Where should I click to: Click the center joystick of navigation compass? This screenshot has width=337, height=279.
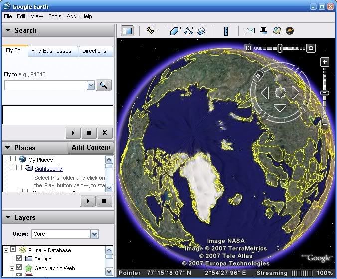[x=280, y=93]
